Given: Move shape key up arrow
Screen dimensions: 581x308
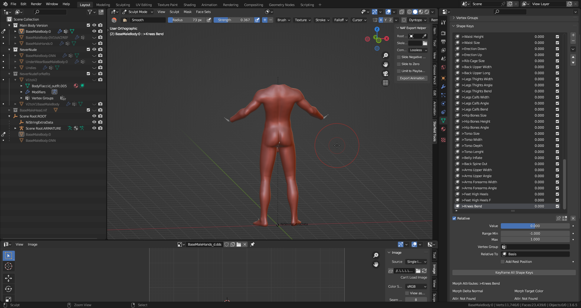Looking at the screenshot, I should point(573,57).
